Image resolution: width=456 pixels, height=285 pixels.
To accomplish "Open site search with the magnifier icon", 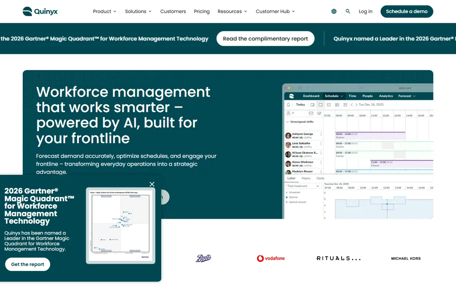I will [348, 11].
